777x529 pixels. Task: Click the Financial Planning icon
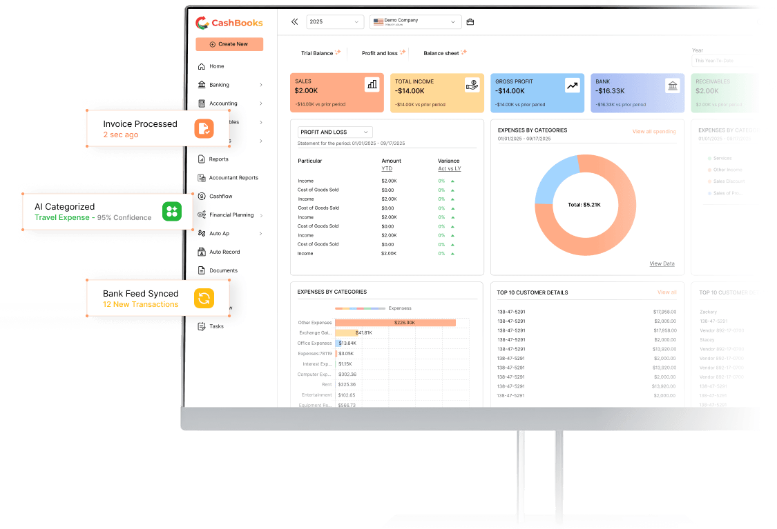(202, 214)
